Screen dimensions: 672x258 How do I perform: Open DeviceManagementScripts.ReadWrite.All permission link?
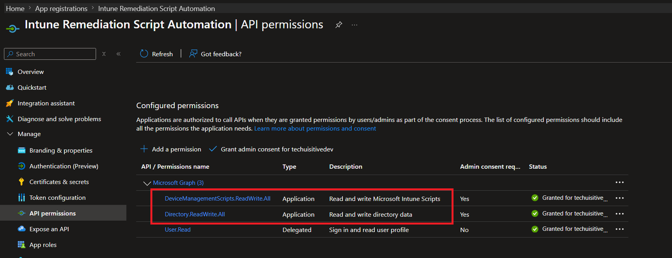tap(218, 198)
